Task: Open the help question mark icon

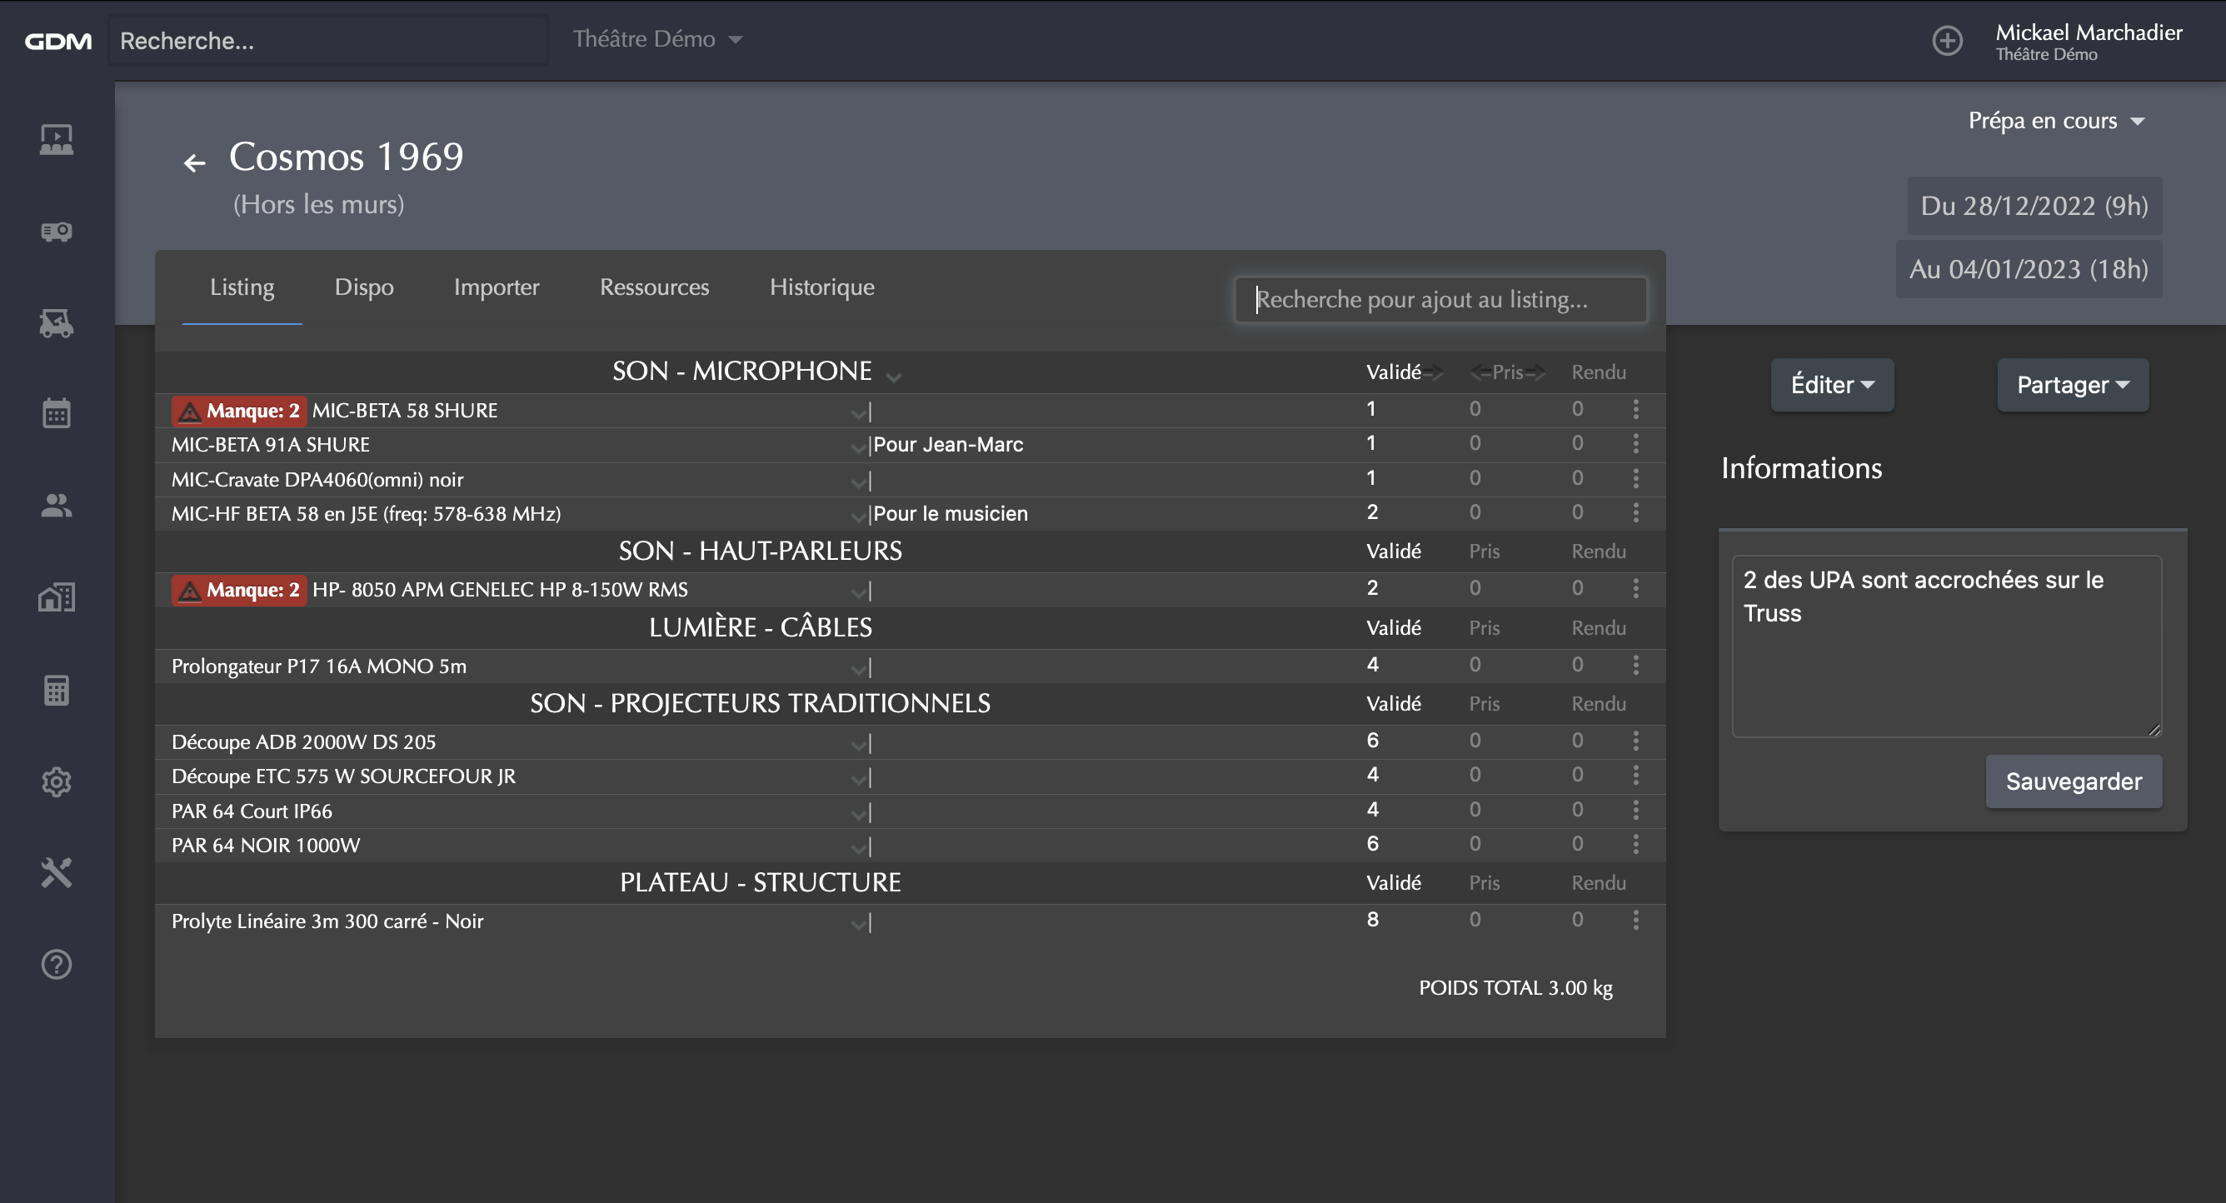Action: [x=56, y=965]
